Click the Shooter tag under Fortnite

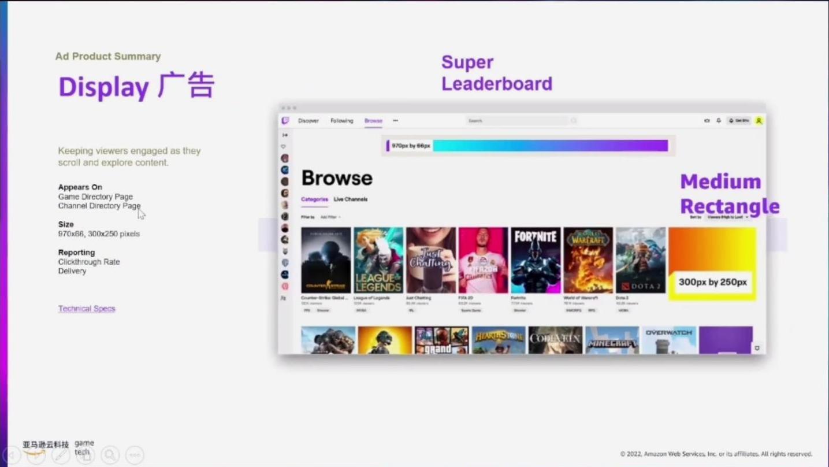point(519,310)
